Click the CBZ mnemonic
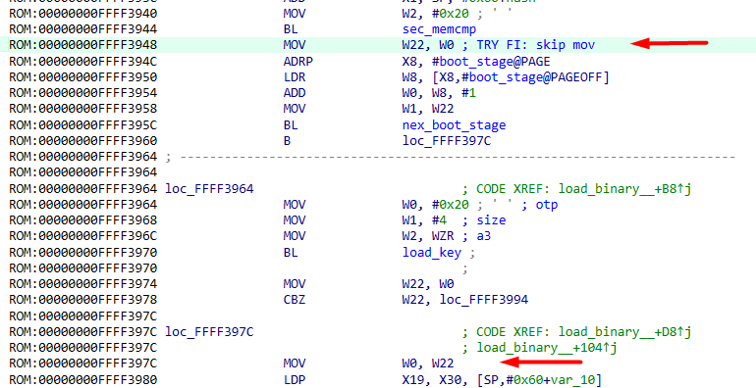The image size is (756, 388). click(x=295, y=300)
